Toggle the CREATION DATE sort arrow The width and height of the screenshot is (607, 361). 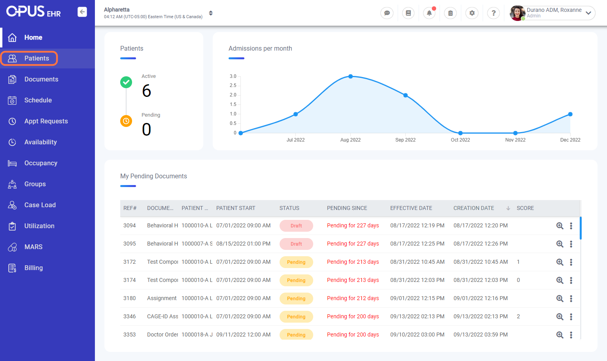click(508, 208)
